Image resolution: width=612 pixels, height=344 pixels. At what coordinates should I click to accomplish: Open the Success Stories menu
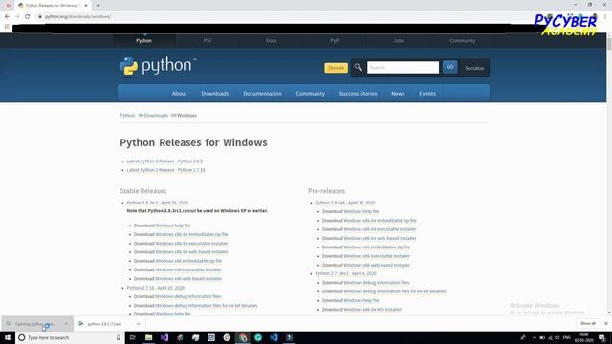click(358, 94)
